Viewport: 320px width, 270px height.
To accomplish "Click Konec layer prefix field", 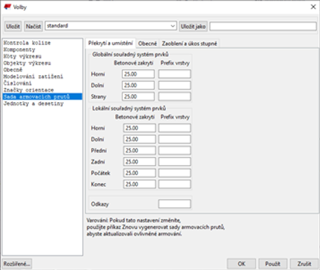I will click(174, 184).
